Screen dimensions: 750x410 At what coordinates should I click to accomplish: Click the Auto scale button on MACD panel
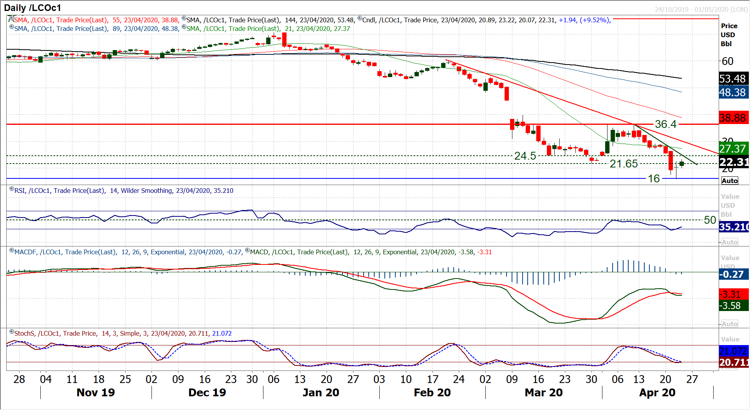tap(730, 324)
